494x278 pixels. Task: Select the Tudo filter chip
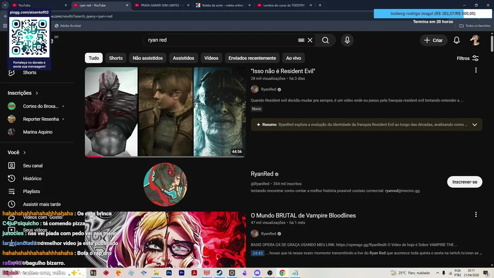(94, 58)
